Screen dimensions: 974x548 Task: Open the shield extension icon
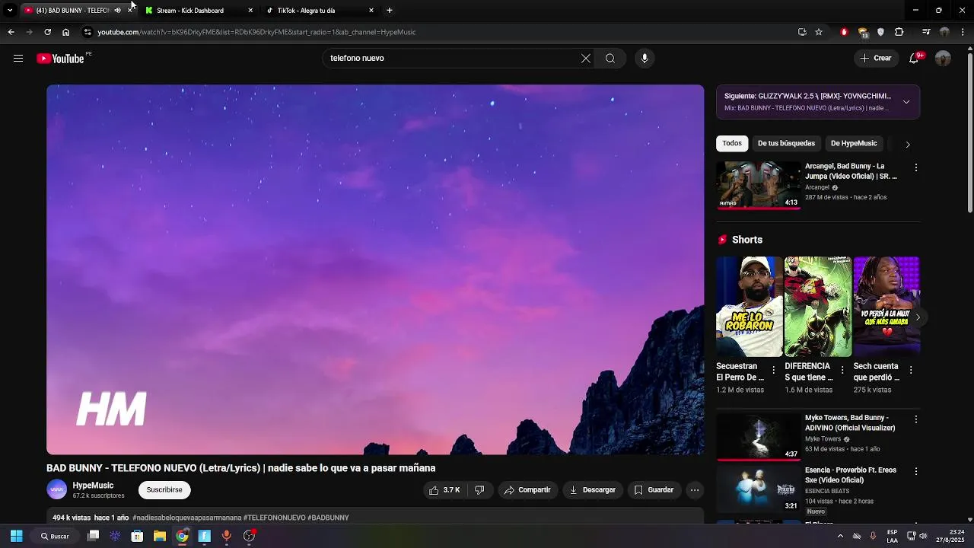pos(880,32)
